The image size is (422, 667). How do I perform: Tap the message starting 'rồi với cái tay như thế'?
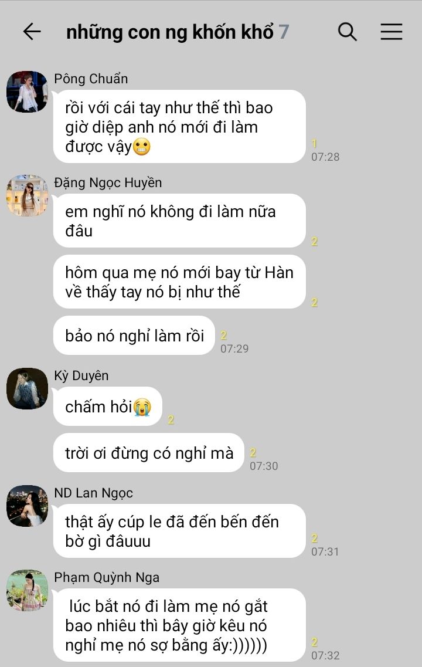[x=179, y=126]
